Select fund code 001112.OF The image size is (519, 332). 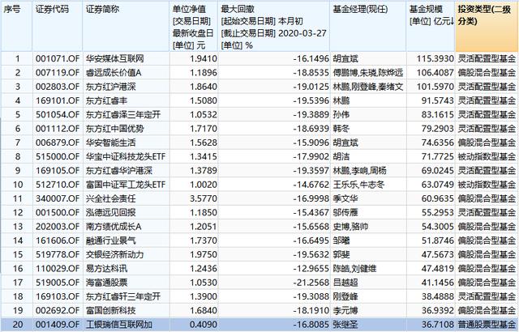pos(58,129)
